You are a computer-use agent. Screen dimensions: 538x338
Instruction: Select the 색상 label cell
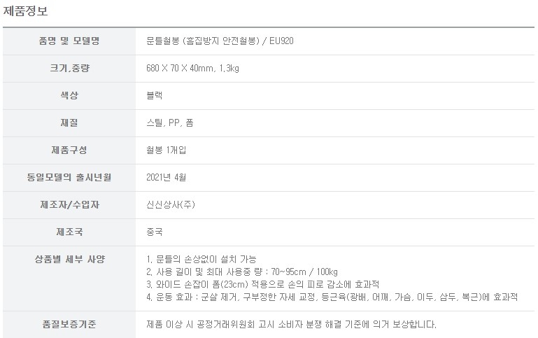point(69,95)
